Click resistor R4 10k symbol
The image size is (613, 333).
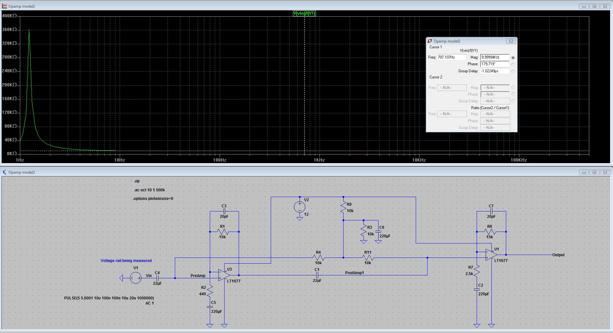point(318,258)
